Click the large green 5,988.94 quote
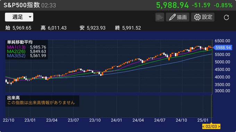The height and width of the screenshot is (132, 236). (x=172, y=5)
